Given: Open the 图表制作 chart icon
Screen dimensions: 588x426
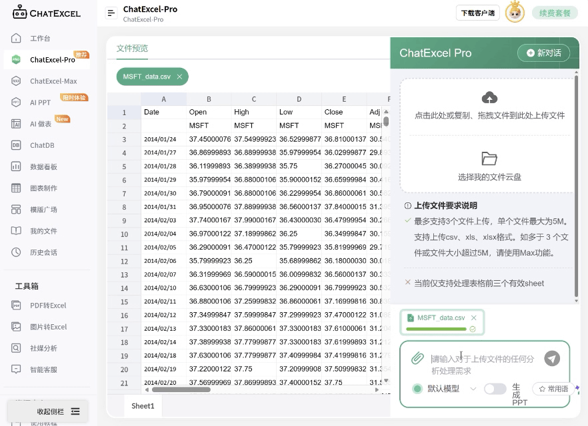Looking at the screenshot, I should pyautogui.click(x=16, y=188).
